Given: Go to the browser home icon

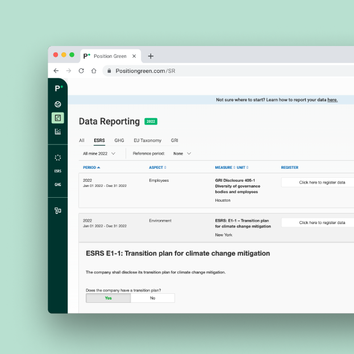Looking at the screenshot, I should pos(94,71).
